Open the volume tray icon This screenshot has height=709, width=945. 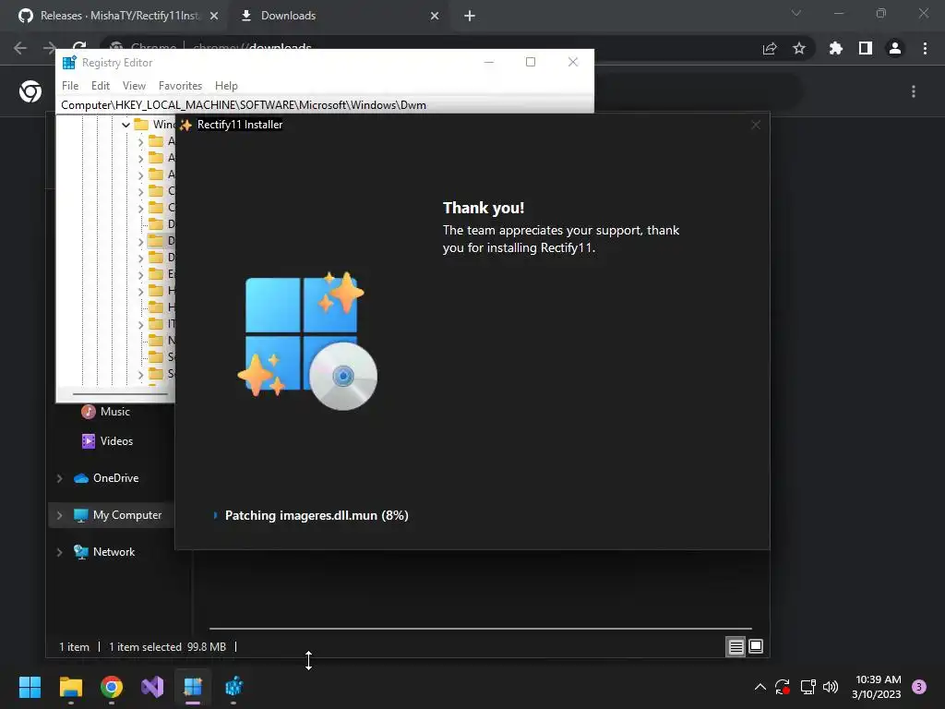[x=831, y=687]
